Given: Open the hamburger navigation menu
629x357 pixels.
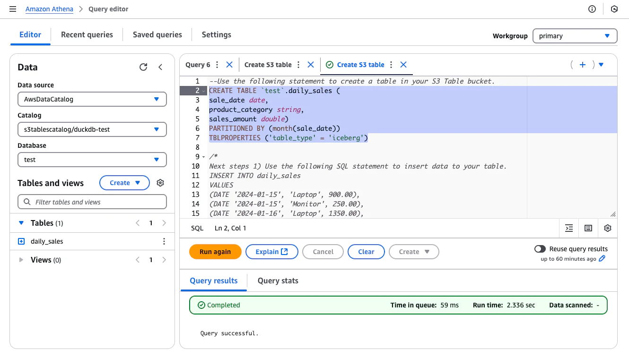Looking at the screenshot, I should (13, 9).
